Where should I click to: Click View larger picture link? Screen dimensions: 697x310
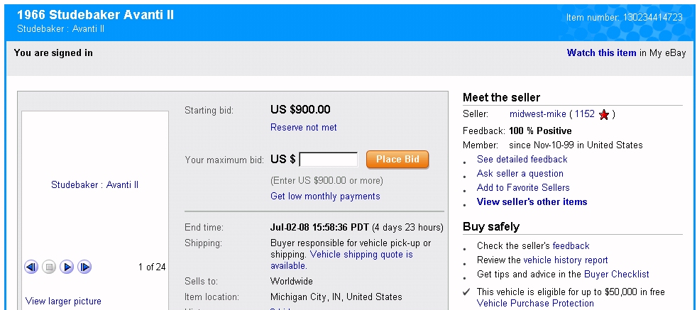pyautogui.click(x=63, y=301)
